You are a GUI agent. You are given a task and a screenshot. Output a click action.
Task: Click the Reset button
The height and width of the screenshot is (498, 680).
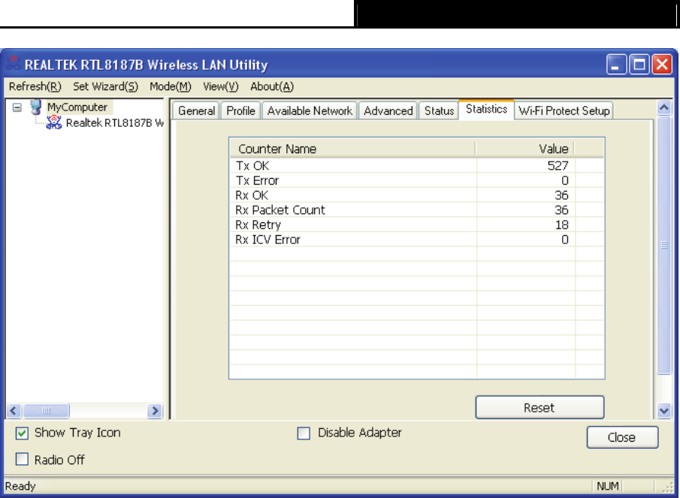(539, 407)
